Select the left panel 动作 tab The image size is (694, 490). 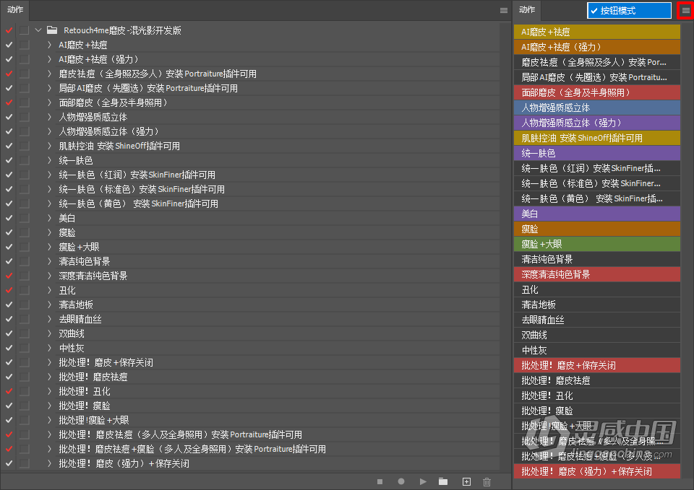tap(15, 9)
